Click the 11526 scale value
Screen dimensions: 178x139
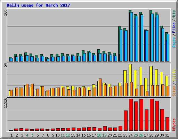point(5,103)
